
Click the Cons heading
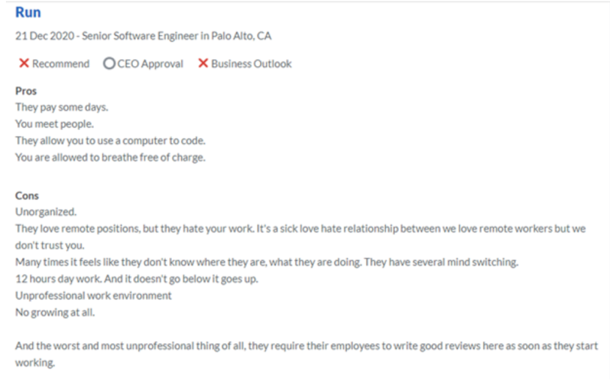[x=27, y=196]
